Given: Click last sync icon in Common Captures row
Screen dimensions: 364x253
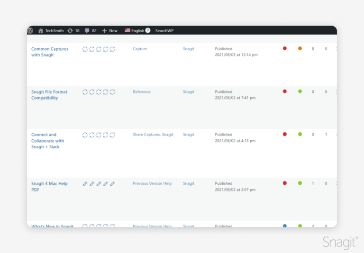Looking at the screenshot, I should (x=112, y=49).
